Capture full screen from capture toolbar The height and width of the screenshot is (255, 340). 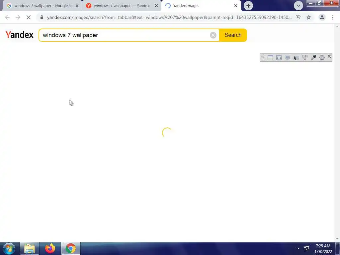pos(288,57)
